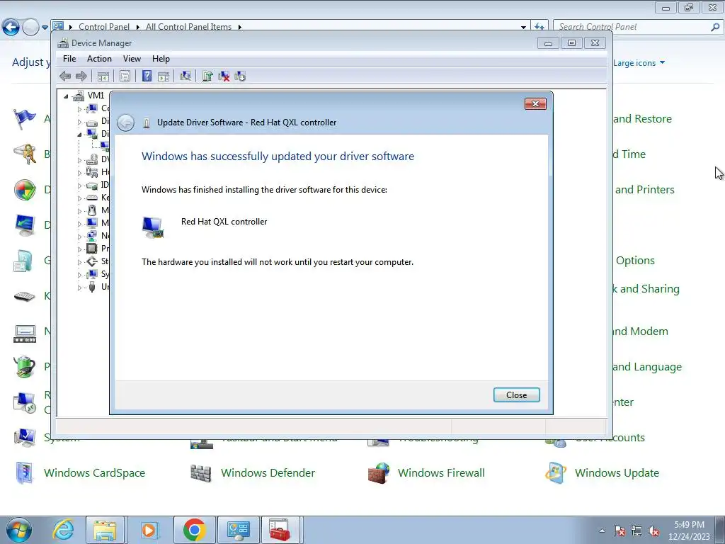Select the Network adapters icon in the tree

tap(92, 236)
